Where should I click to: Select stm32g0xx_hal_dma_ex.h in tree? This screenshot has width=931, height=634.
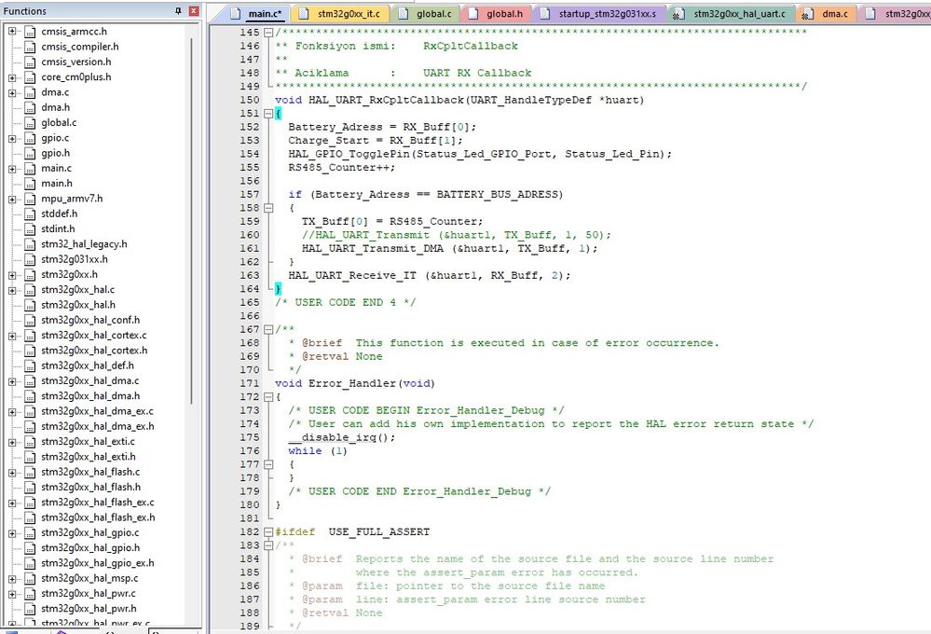pos(97,427)
